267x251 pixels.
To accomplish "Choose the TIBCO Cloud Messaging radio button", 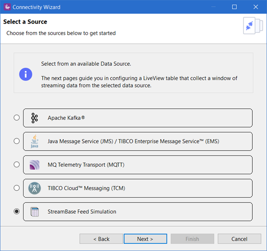I will (17, 188).
